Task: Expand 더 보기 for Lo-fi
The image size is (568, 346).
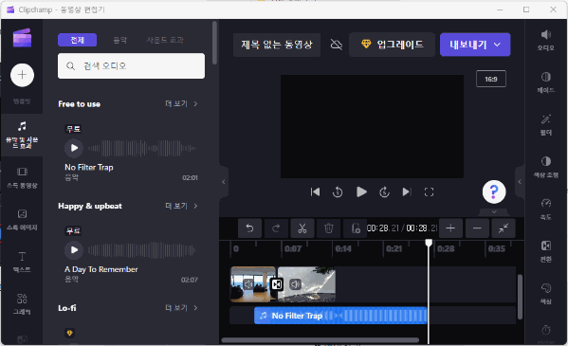Action: pyautogui.click(x=181, y=308)
